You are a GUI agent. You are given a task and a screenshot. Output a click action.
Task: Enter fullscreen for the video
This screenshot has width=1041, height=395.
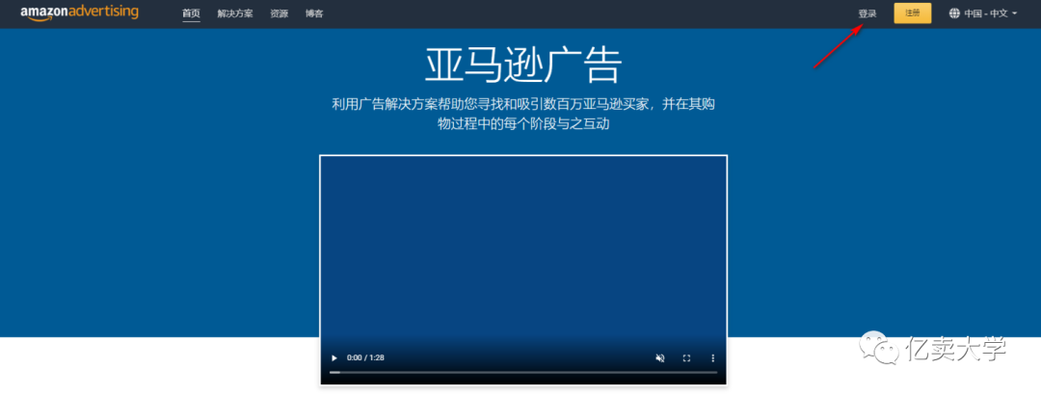click(x=686, y=357)
